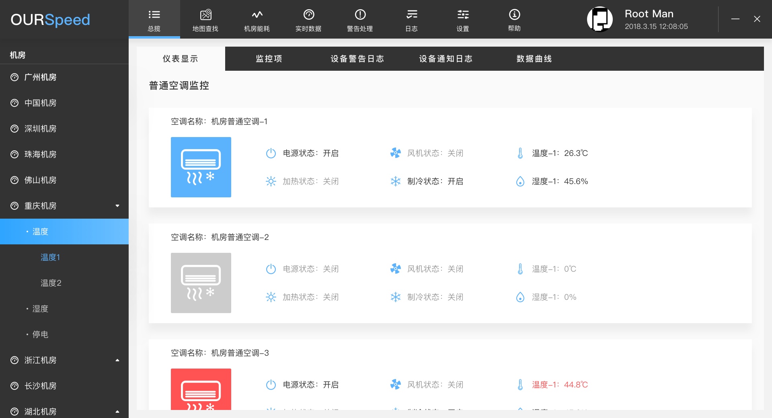The width and height of the screenshot is (772, 418).
Task: Open 警告处理 alert handling icon
Action: (360, 15)
